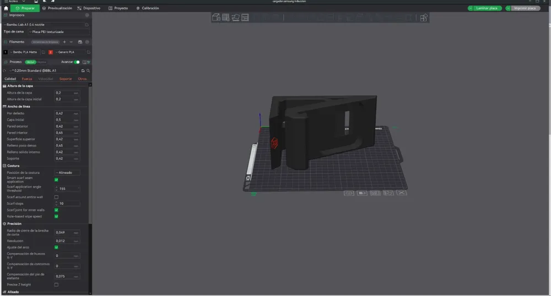The width and height of the screenshot is (551, 296).
Task: Click the Scarf steps stepper field
Action: 67,204
